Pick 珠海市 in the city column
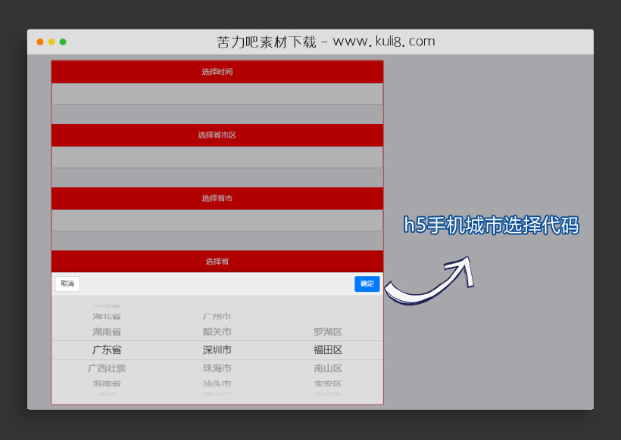 [x=216, y=368]
